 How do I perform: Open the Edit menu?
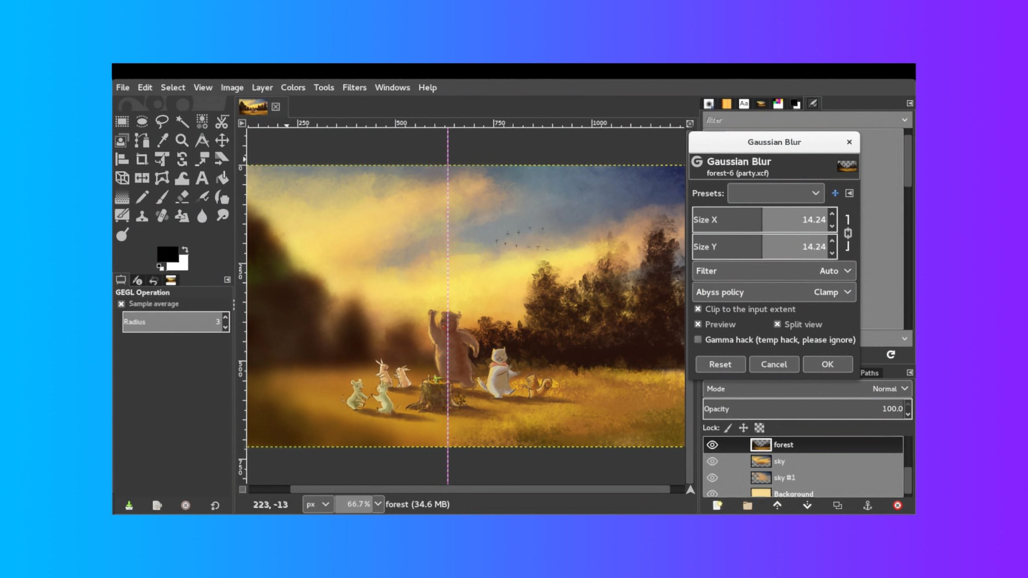point(145,88)
